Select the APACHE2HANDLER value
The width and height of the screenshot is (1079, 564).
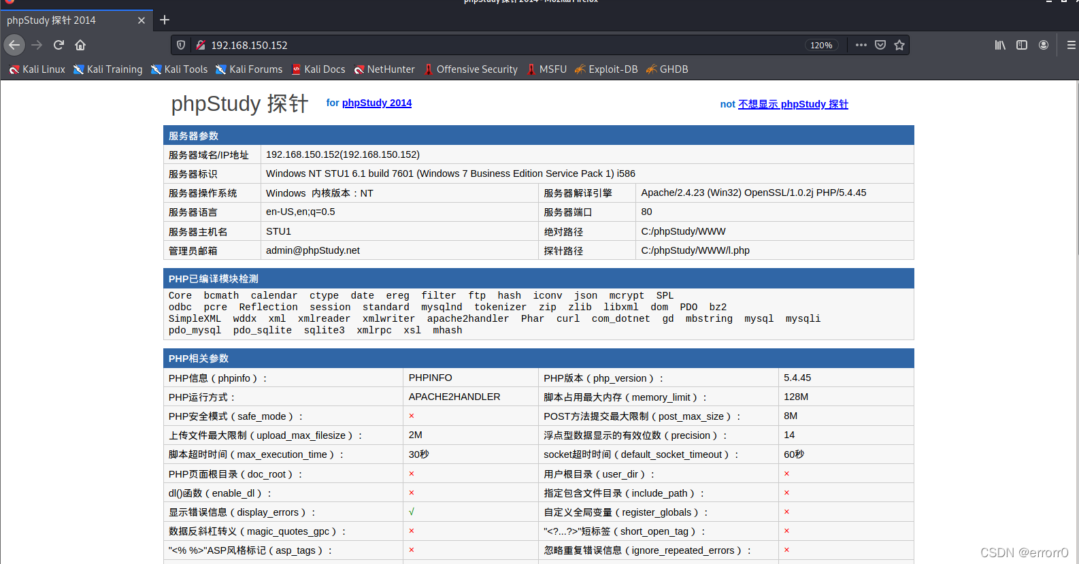pos(454,397)
